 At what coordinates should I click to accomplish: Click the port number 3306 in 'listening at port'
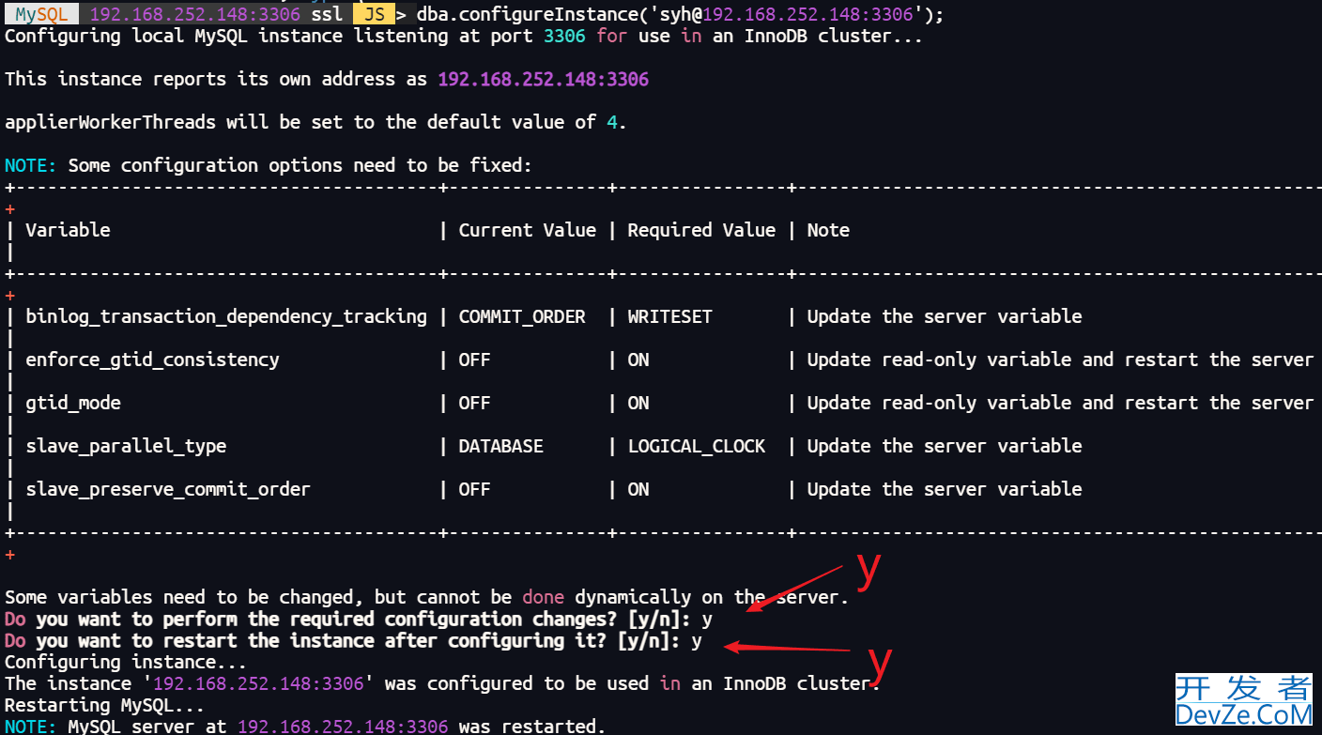(564, 36)
